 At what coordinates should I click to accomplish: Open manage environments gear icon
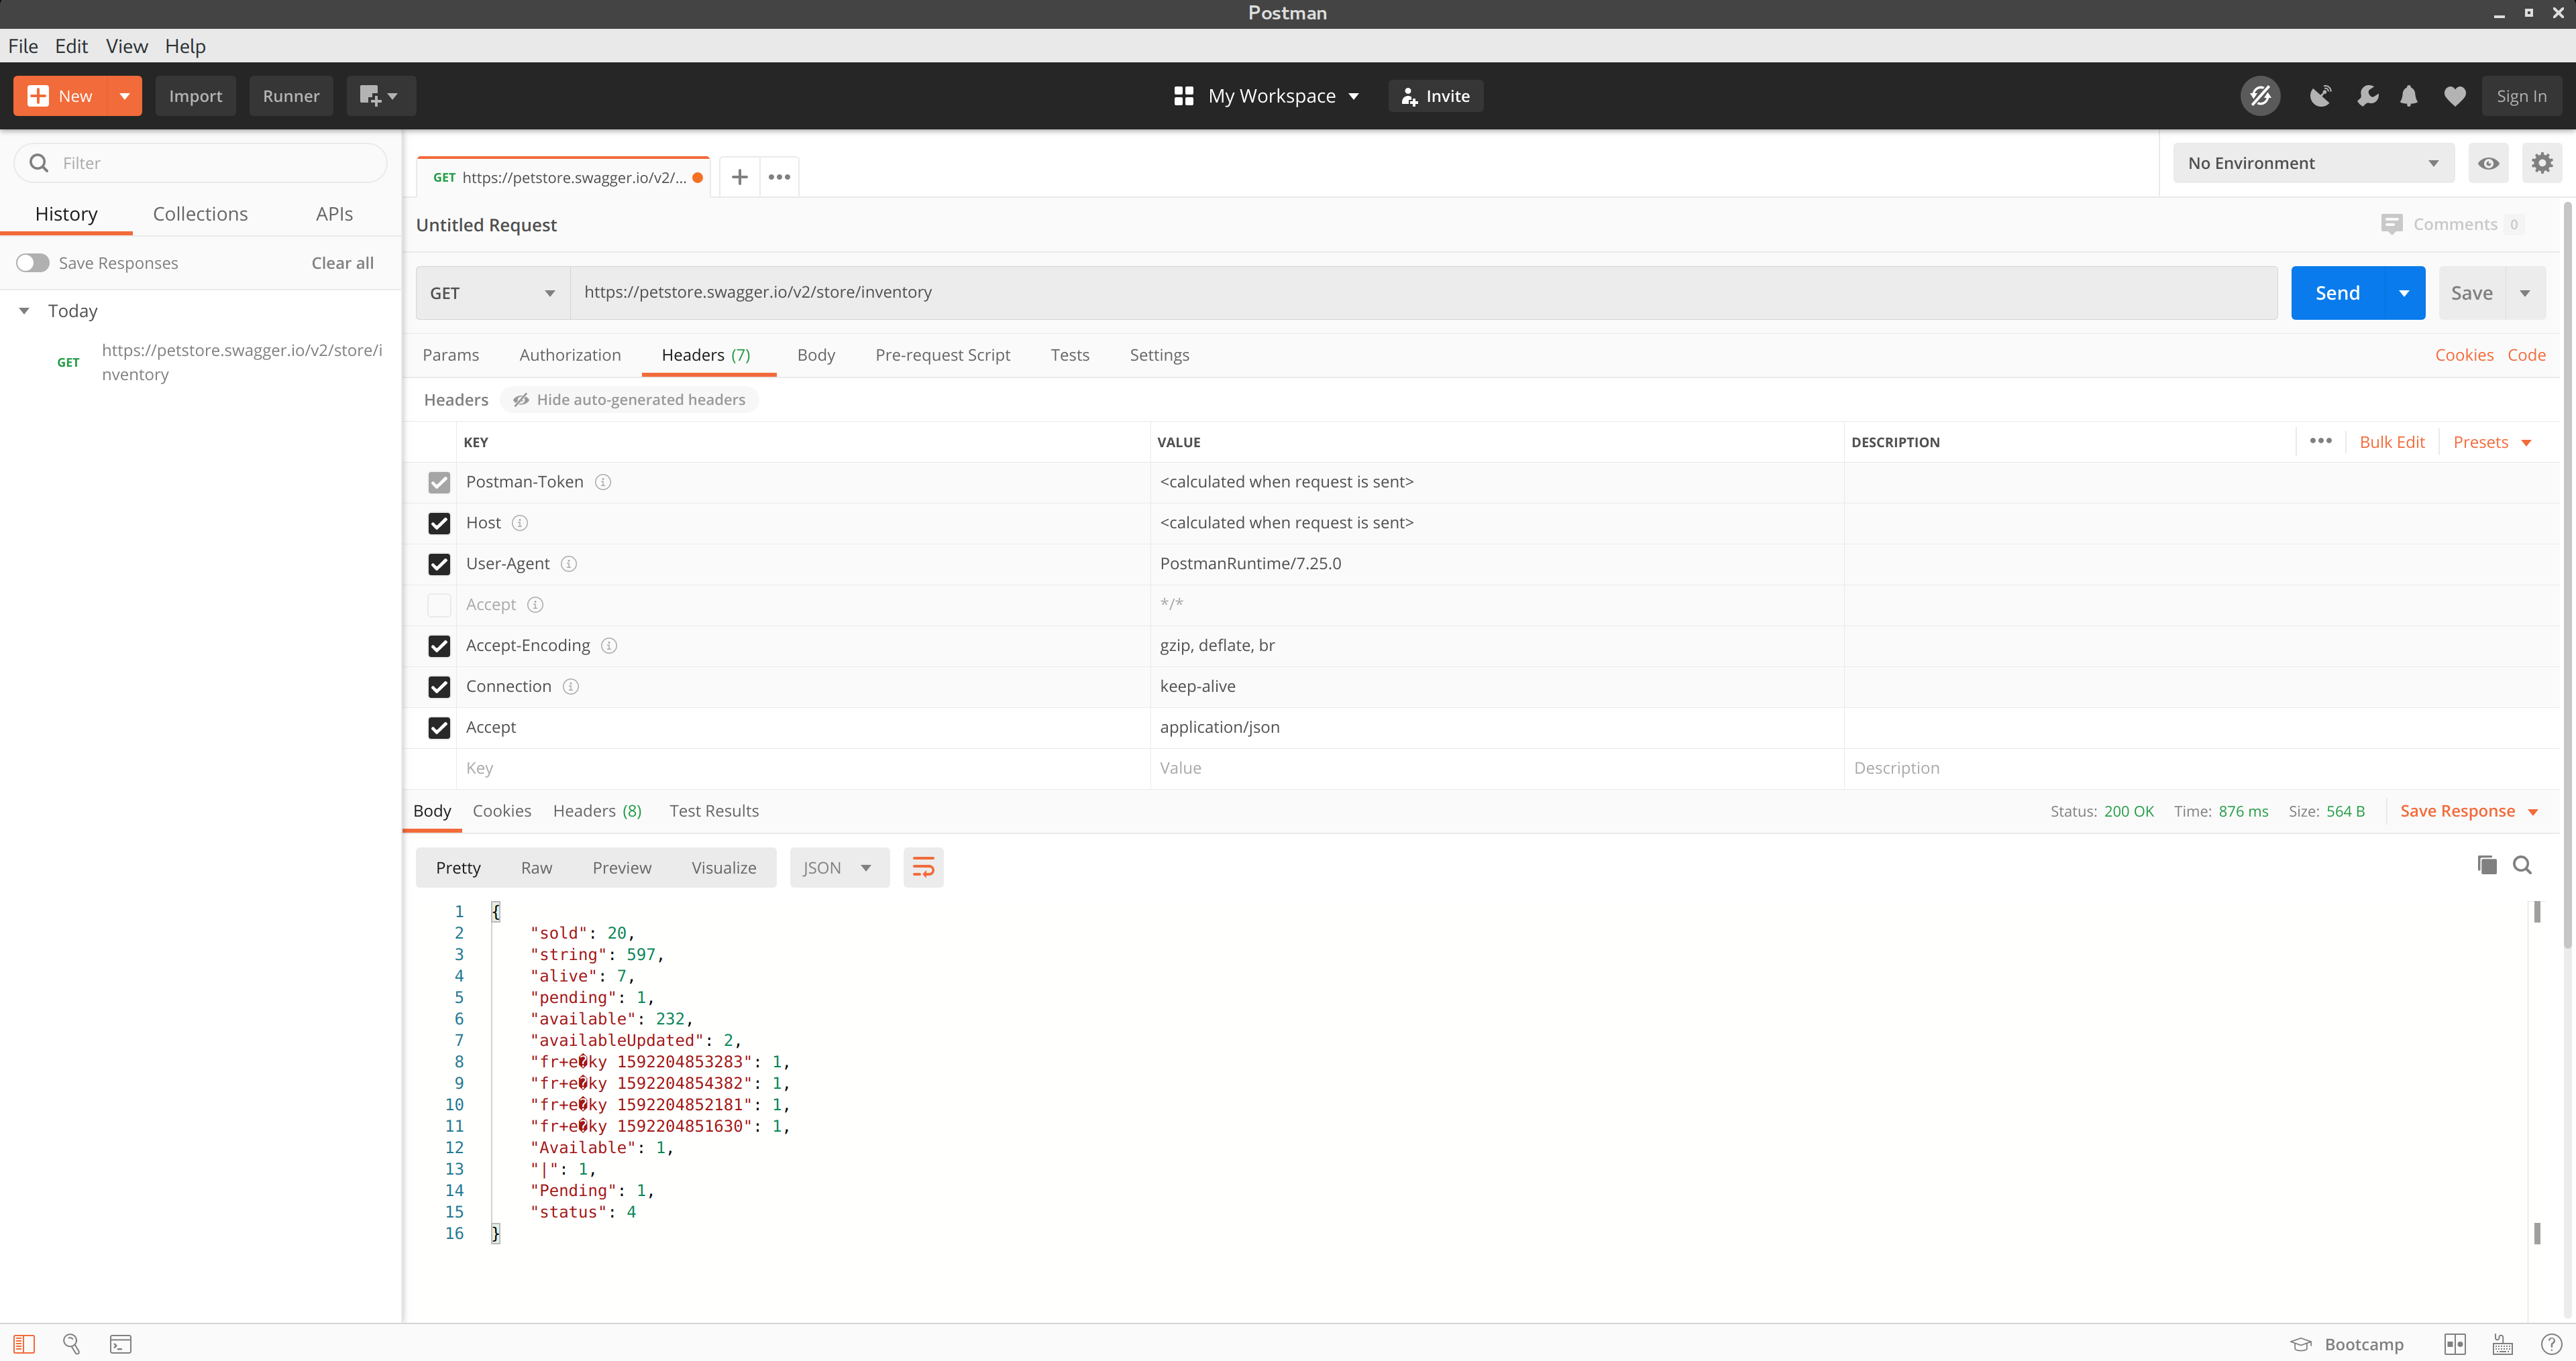click(x=2541, y=163)
